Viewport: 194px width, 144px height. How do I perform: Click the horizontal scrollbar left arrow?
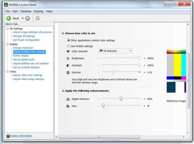pyautogui.click(x=56, y=137)
